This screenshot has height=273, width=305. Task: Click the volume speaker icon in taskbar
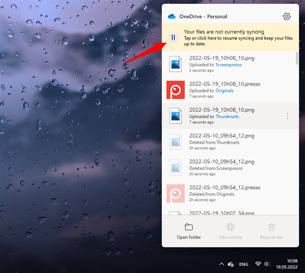[267, 264]
